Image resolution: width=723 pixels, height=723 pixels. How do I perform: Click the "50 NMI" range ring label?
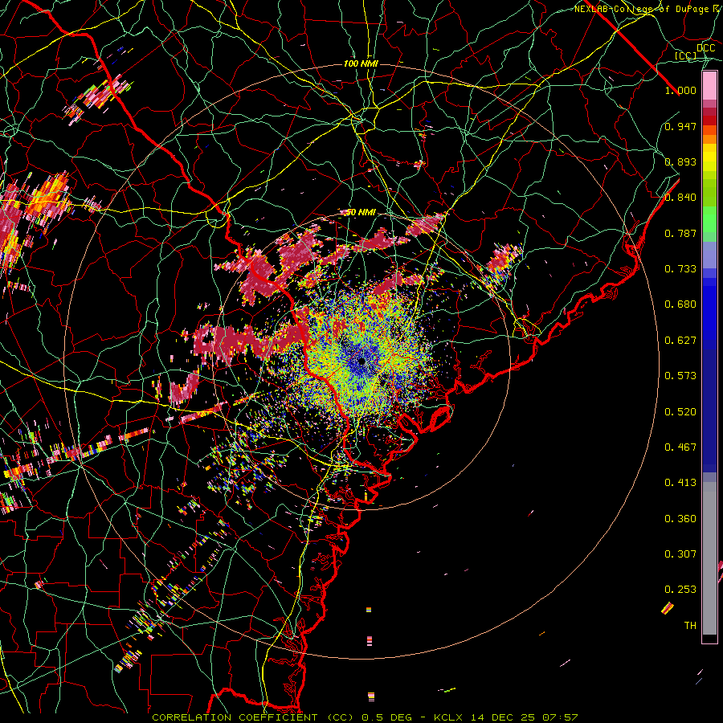tap(361, 213)
